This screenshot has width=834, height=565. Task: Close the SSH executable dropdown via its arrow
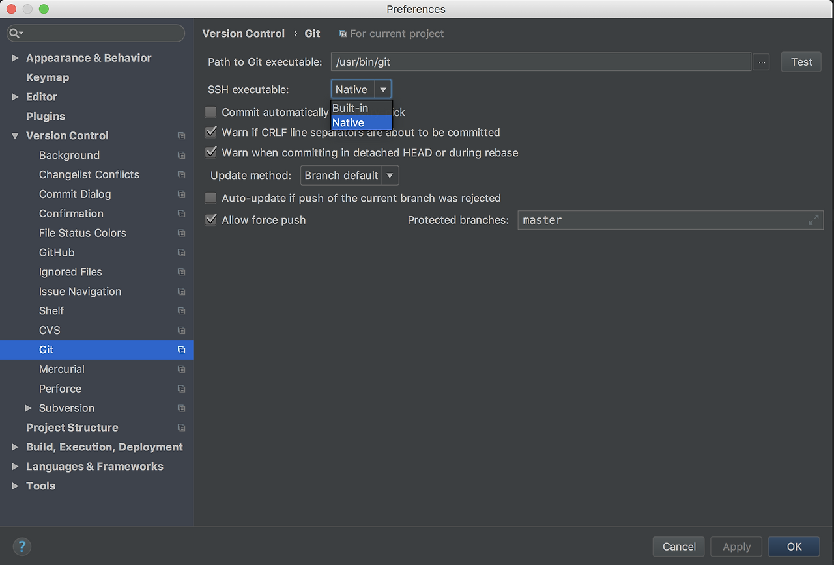383,90
